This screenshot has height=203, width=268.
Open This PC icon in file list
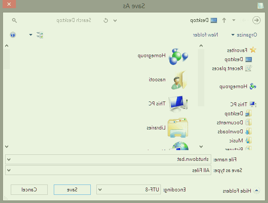[x=178, y=104]
